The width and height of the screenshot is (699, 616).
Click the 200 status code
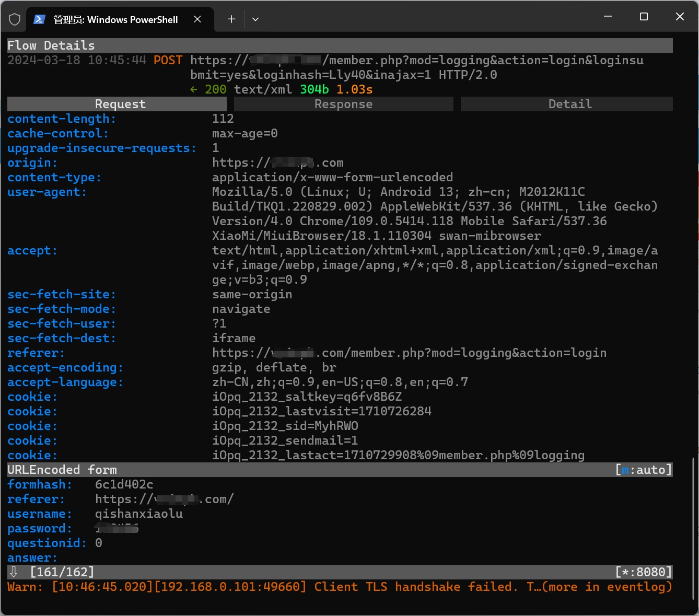point(216,89)
